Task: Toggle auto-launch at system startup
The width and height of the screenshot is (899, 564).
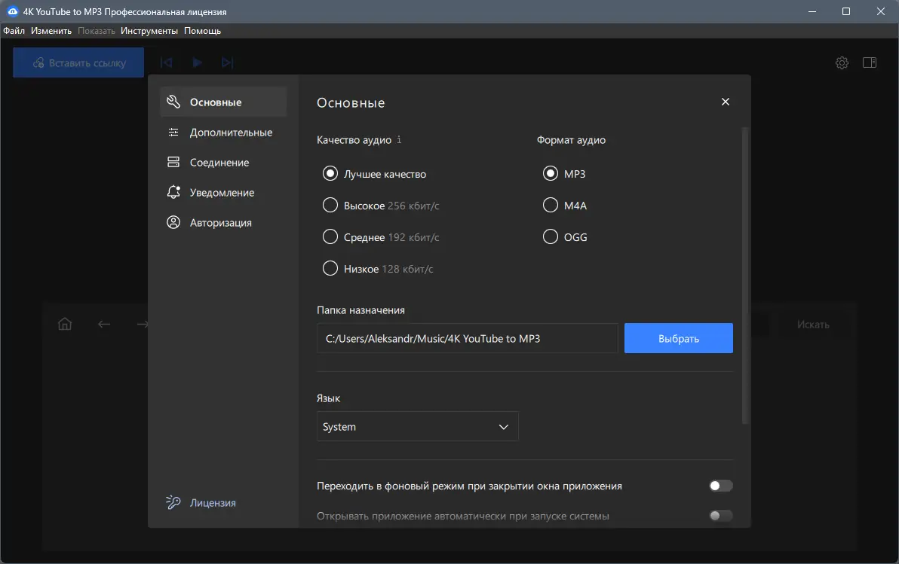Action: [720, 517]
